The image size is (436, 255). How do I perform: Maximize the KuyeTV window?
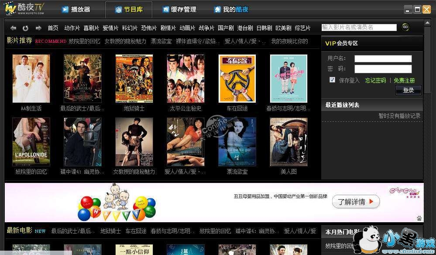pyautogui.click(x=417, y=10)
